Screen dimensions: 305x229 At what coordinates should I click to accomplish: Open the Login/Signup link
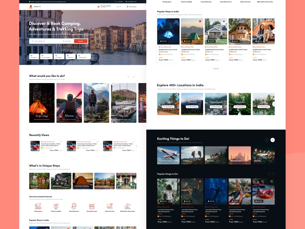[x=131, y=7]
